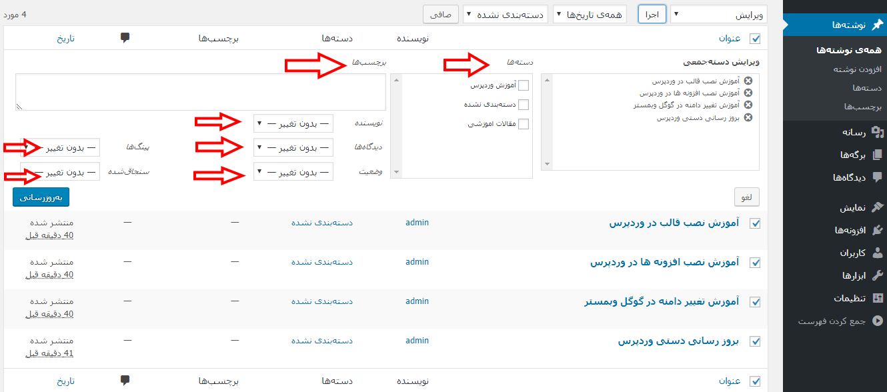Click the کاربران user icon in sidebar

pyautogui.click(x=877, y=253)
